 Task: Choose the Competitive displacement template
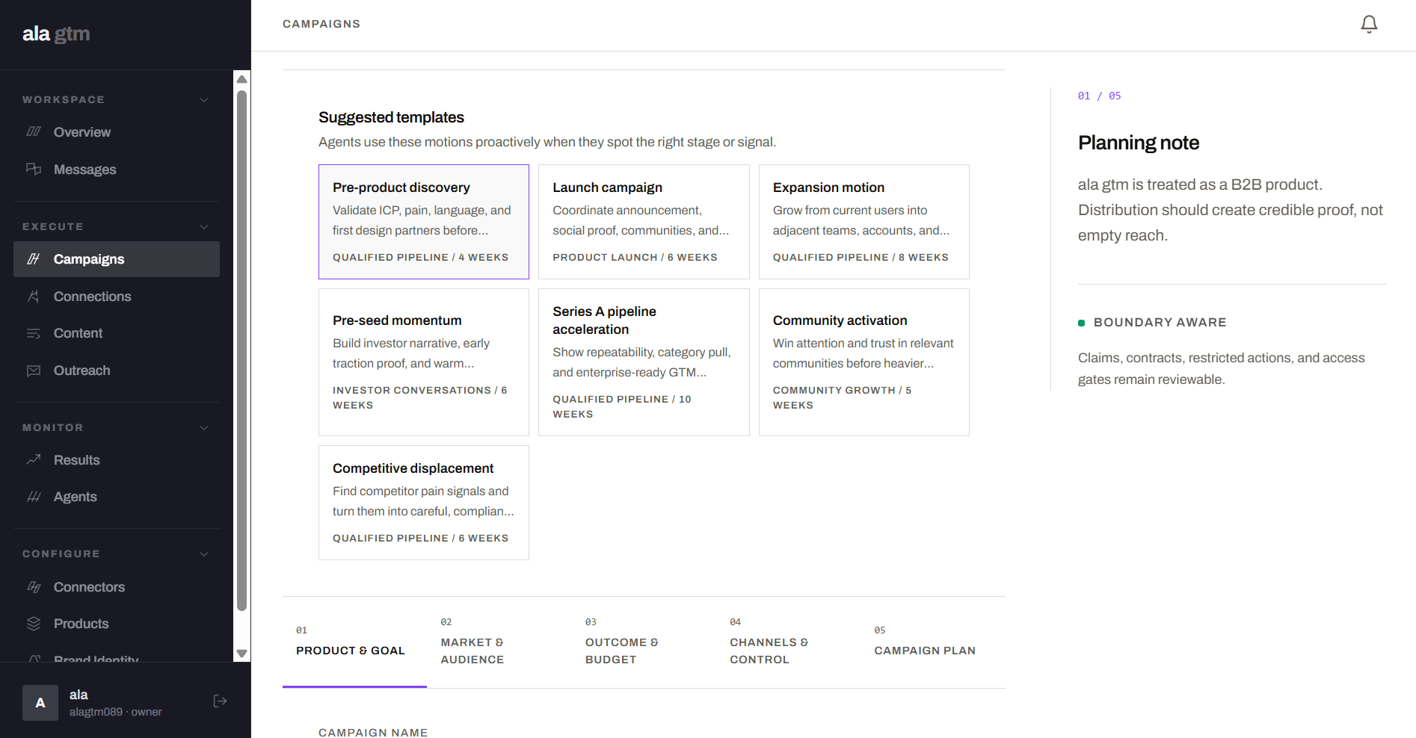(424, 503)
